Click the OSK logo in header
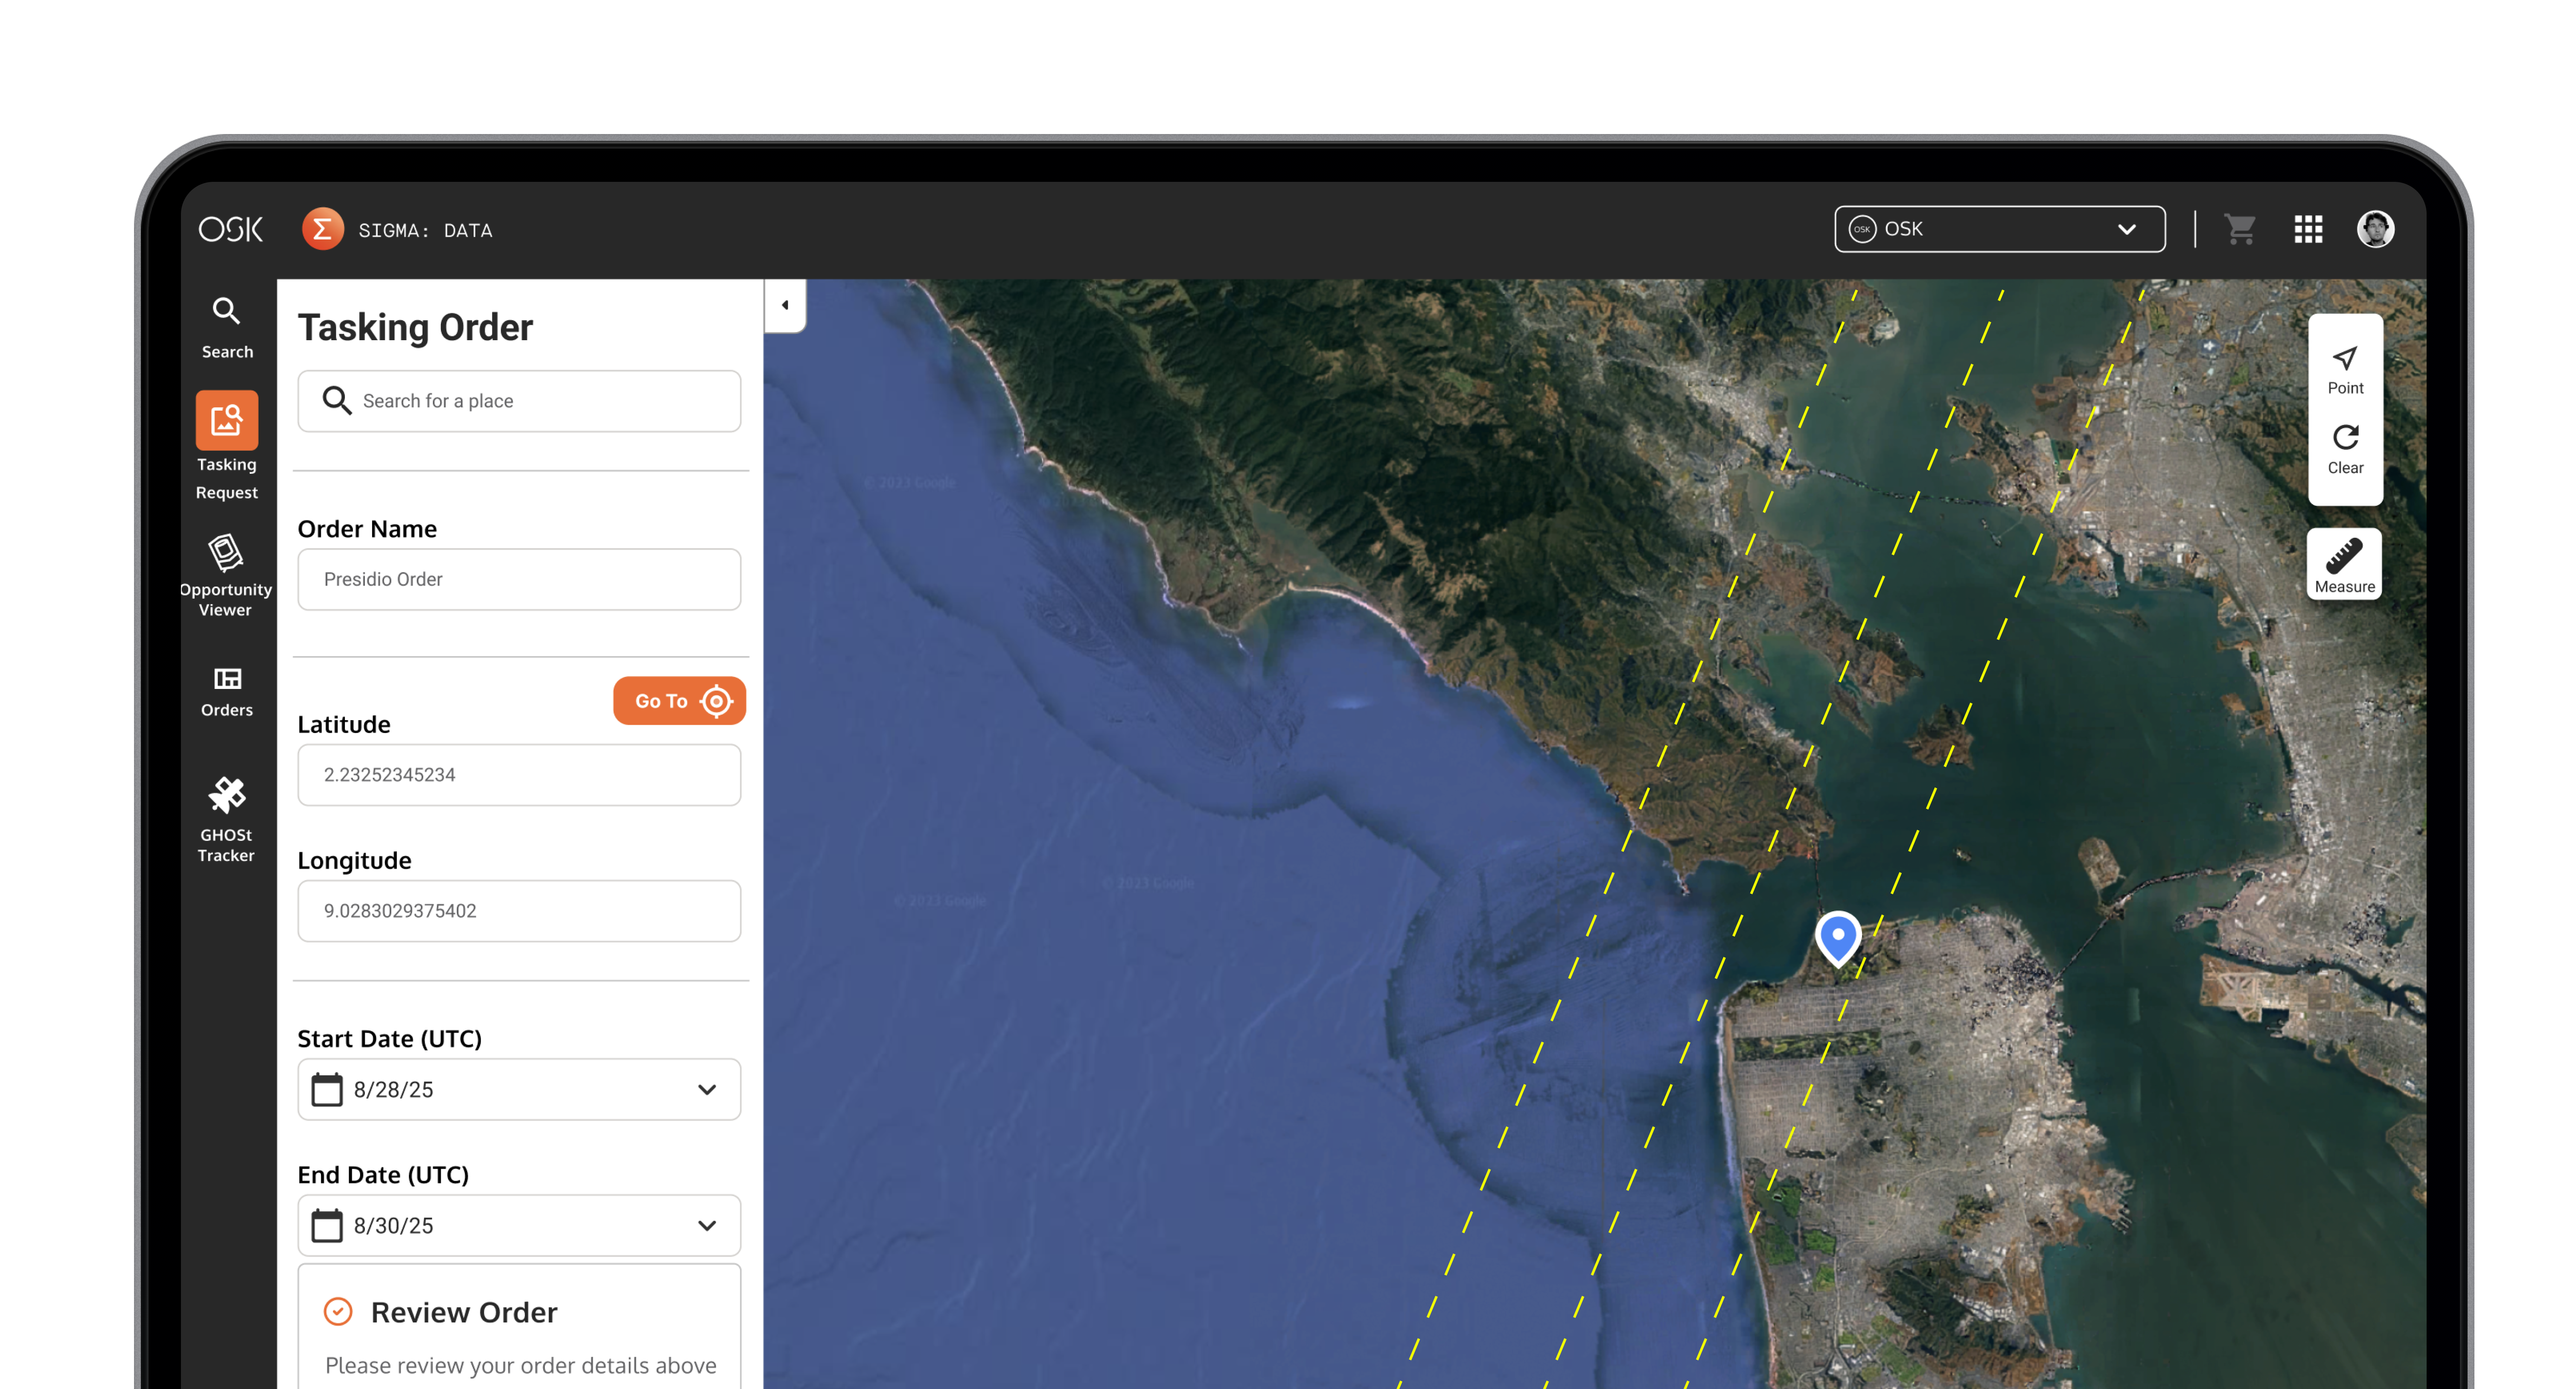Screen dimensions: 2576x1389 [230, 230]
